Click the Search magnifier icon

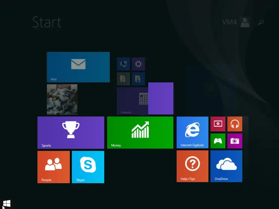click(x=261, y=22)
